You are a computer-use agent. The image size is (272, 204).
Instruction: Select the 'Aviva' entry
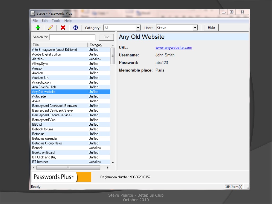[x=71, y=101]
